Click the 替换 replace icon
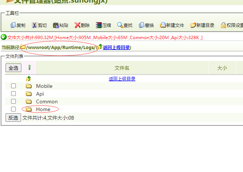The width and height of the screenshot is (243, 172). pos(142,25)
